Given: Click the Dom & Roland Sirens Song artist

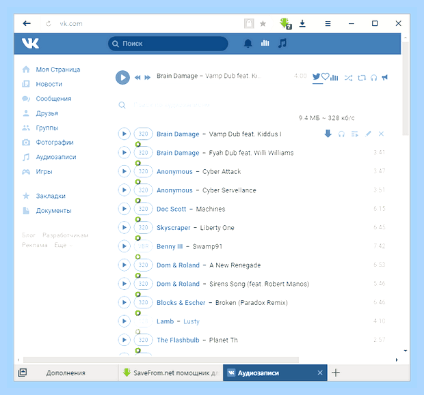Looking at the screenshot, I should (178, 284).
